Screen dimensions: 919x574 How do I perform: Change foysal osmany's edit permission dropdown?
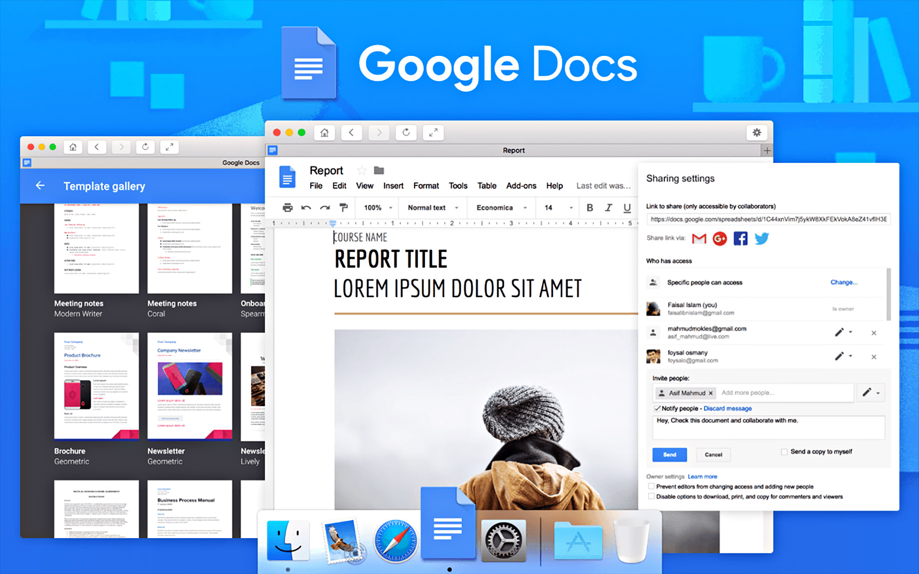tap(843, 356)
